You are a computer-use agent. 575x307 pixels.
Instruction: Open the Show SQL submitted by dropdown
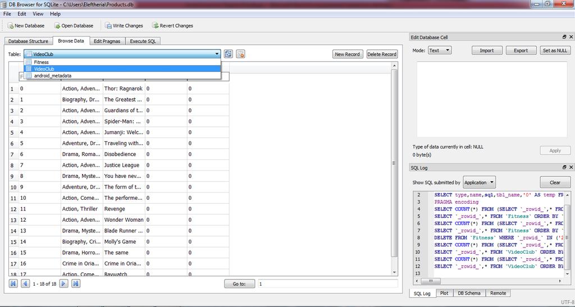(480, 182)
